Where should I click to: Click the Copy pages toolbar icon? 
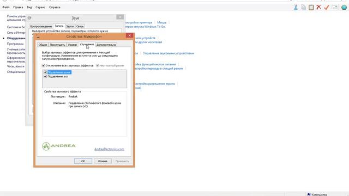pos(303,7)
